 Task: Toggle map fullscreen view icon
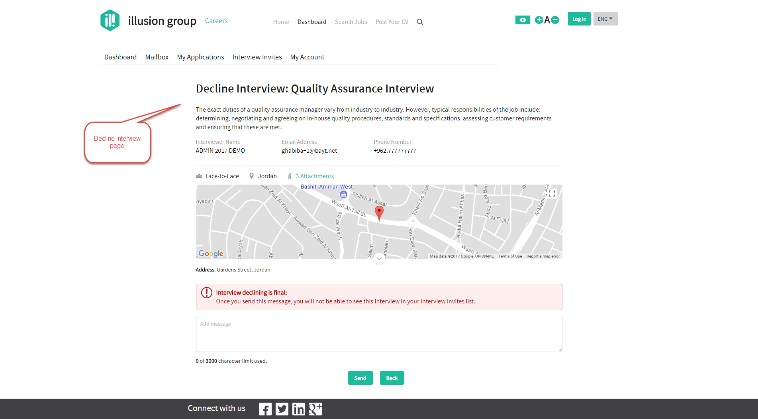pos(552,194)
